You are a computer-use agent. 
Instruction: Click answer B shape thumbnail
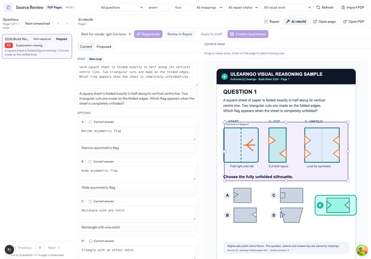click(245, 215)
